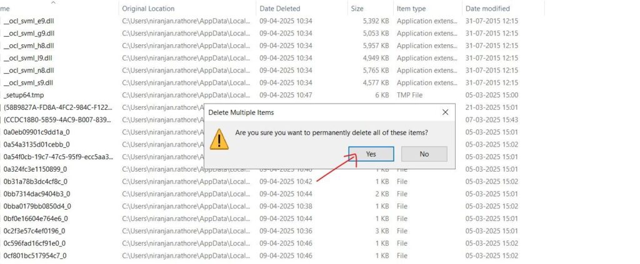The width and height of the screenshot is (640, 264).
Task: Select file __ocl_svml_s9.dll
Action: pos(28,83)
